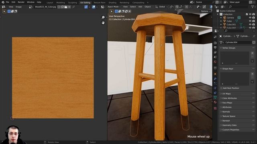Open the Scene properties tab
The height and width of the screenshot is (144, 257).
pyautogui.click(x=215, y=57)
